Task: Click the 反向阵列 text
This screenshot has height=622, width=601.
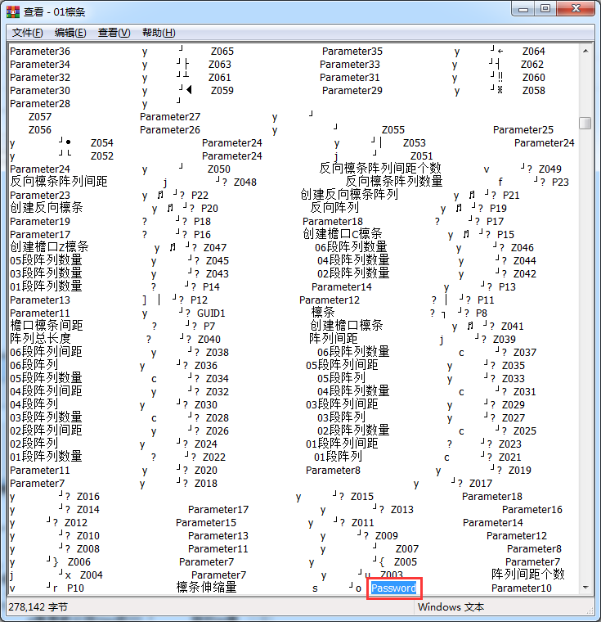Action: point(334,207)
